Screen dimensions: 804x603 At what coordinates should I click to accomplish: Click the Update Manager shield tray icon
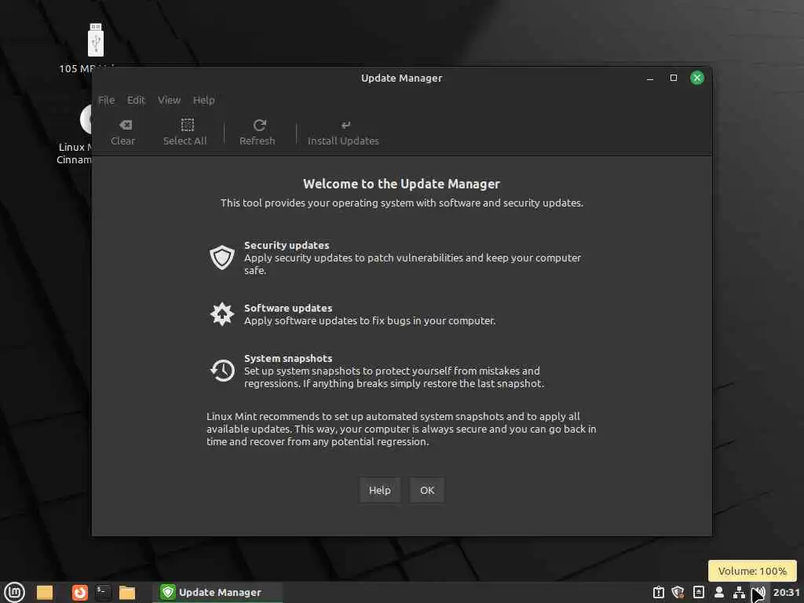point(678,593)
